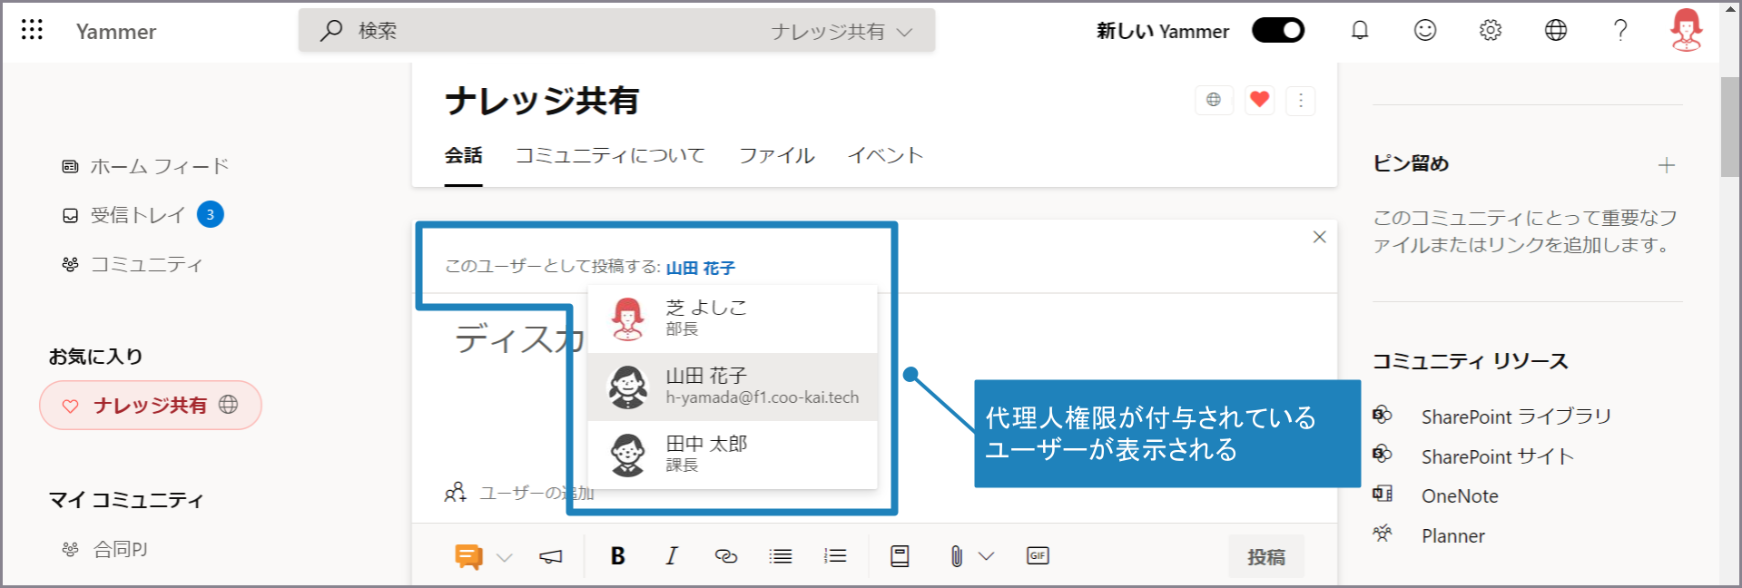This screenshot has width=1742, height=588.
Task: Apply numbered list formatting
Action: coord(835,556)
